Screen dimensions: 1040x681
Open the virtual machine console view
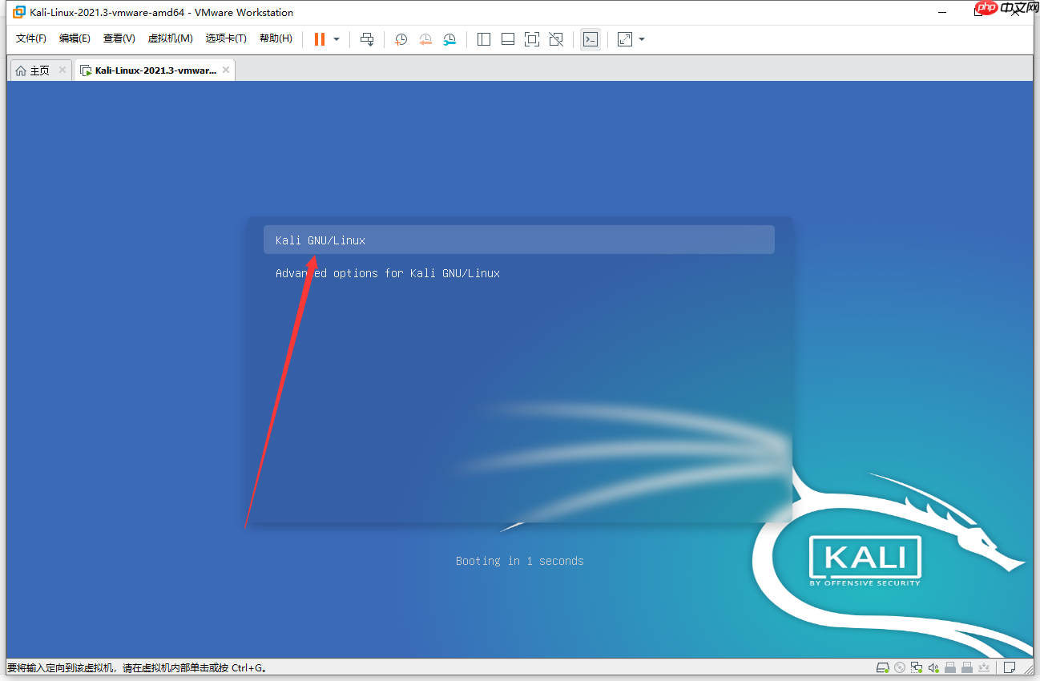coord(590,38)
